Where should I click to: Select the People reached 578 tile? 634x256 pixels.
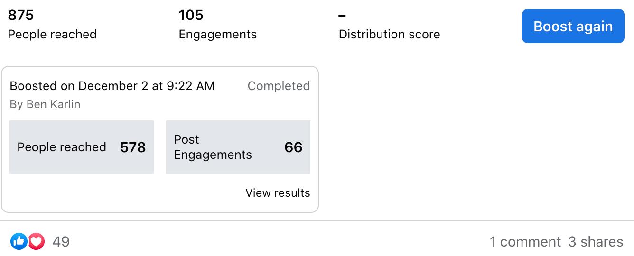pyautogui.click(x=82, y=147)
